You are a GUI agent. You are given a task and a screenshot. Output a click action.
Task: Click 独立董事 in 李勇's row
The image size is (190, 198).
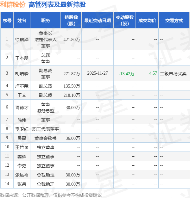click(46, 166)
